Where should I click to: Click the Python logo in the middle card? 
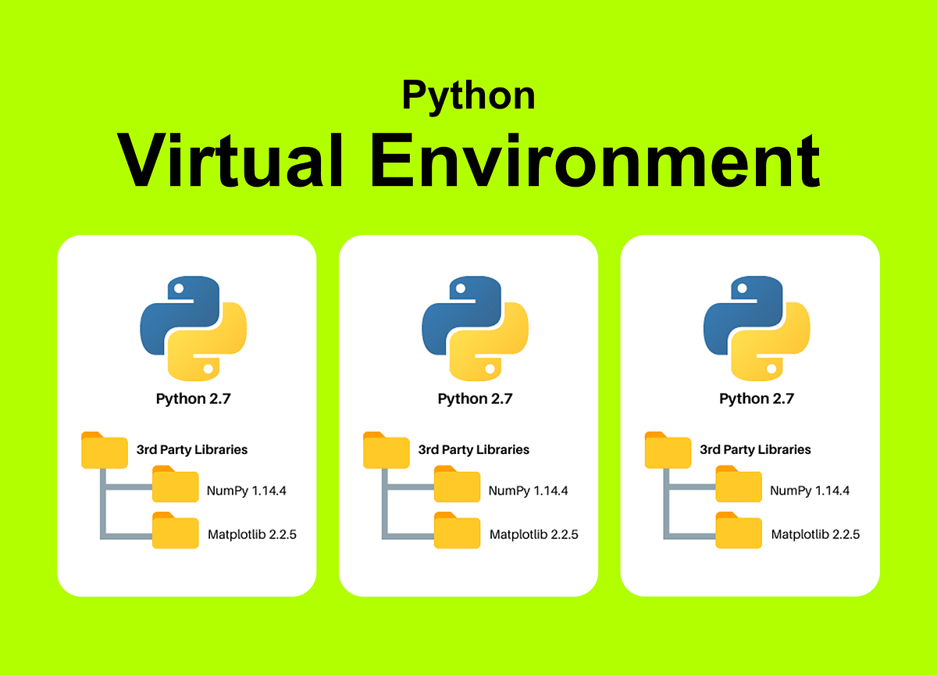475,328
